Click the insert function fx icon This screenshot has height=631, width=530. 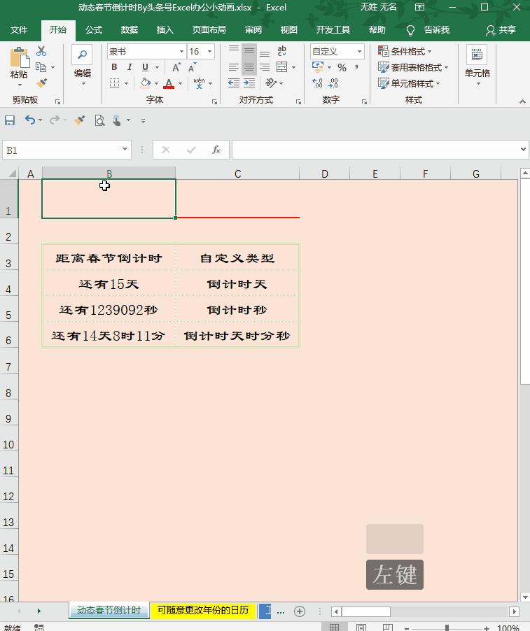tap(216, 150)
